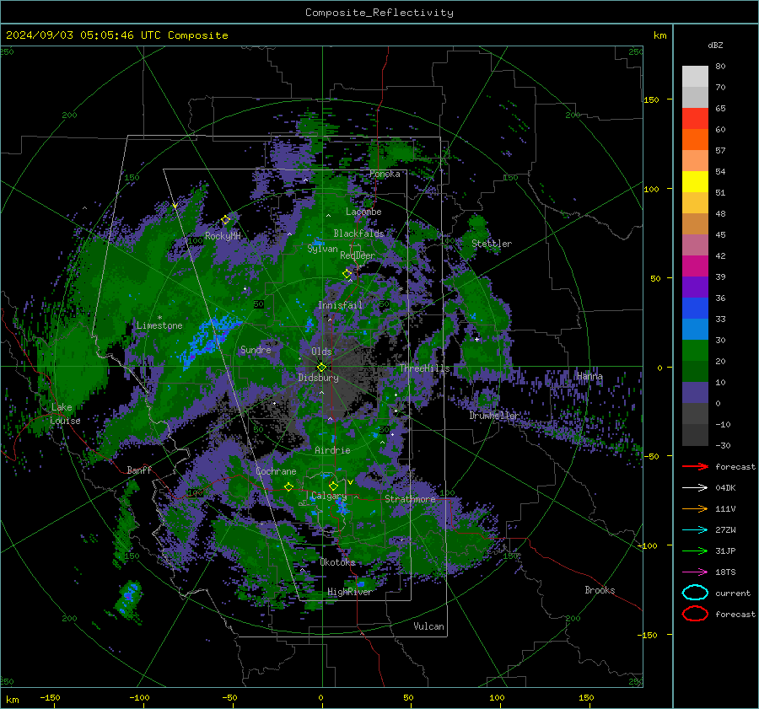
Task: Select the light blue 33 dBZ band
Action: coord(695,329)
